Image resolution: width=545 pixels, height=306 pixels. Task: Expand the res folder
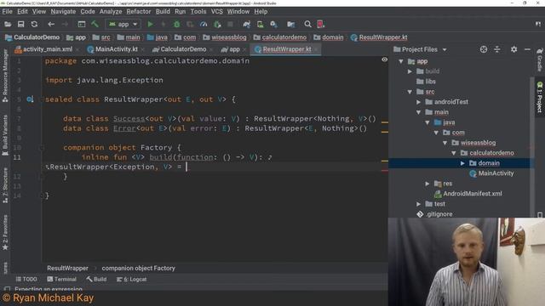(427, 184)
